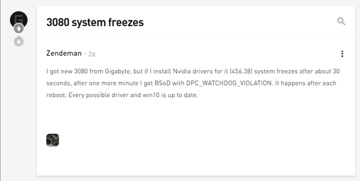Click the word BSoD in the post
360x181 pixels.
[x=162, y=83]
